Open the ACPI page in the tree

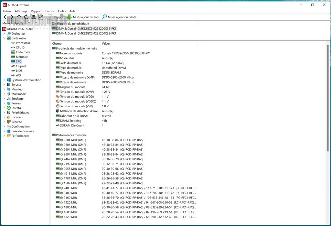pyautogui.click(x=17, y=75)
